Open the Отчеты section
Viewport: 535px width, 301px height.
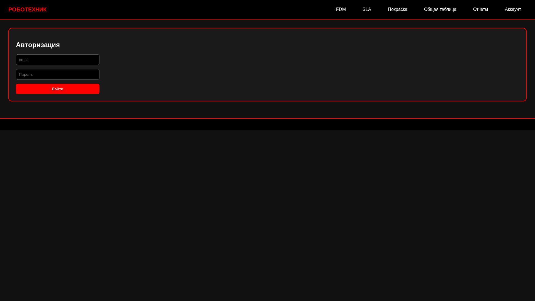[x=480, y=9]
